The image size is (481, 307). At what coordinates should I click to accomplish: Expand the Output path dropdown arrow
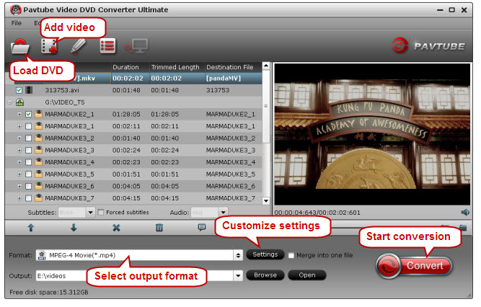point(237,275)
